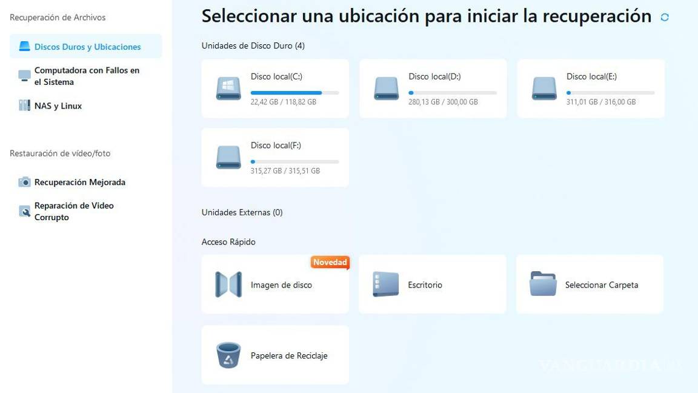This screenshot has width=698, height=393.
Task: Select the Disco local(C:) drive icon
Action: pos(228,88)
